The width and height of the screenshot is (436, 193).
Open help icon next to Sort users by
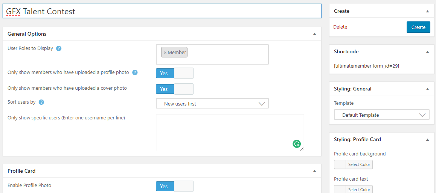click(x=41, y=102)
